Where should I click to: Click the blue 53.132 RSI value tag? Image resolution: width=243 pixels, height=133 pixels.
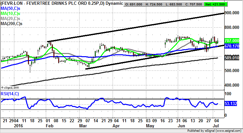(x=232, y=104)
